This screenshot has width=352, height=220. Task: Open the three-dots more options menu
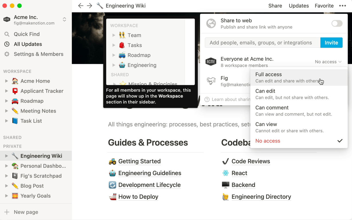[x=343, y=6]
